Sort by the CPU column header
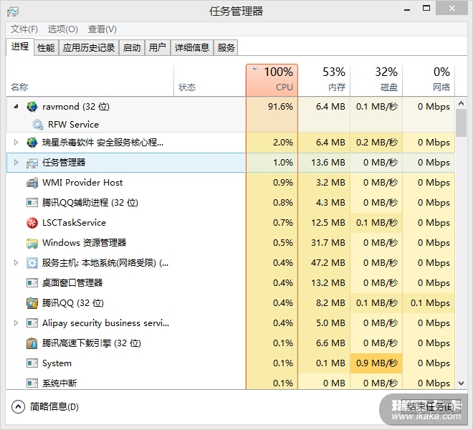Viewport: 473px width, 430px height. pos(272,80)
